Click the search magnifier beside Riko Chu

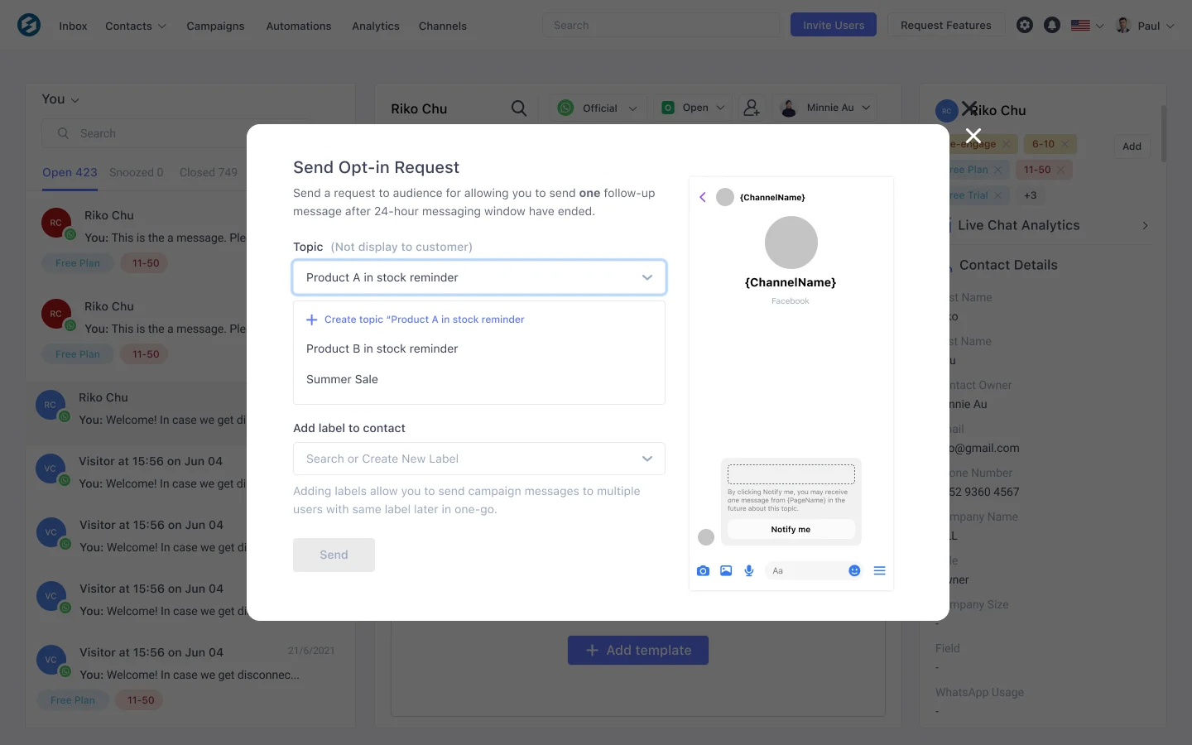point(519,108)
